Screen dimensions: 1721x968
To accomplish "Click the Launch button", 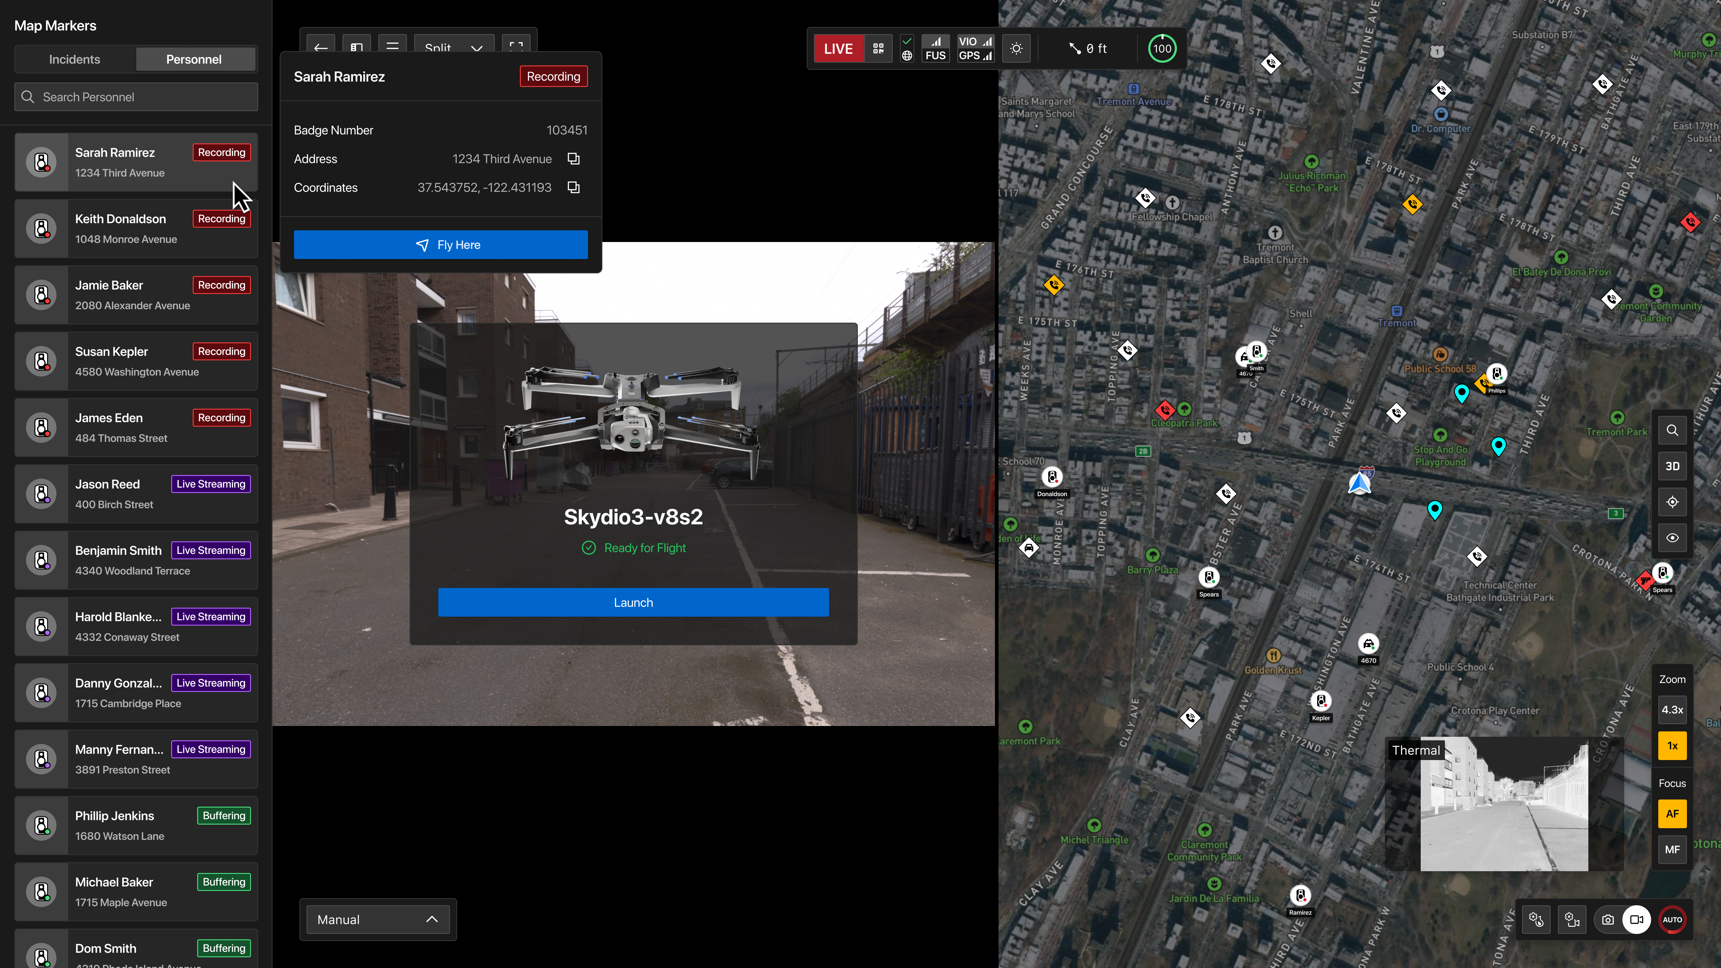I will (633, 603).
